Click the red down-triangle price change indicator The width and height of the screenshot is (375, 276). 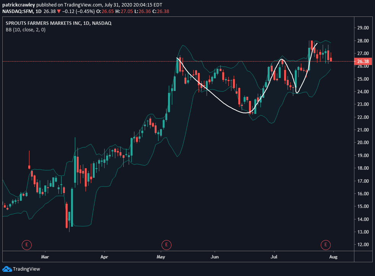[59, 11]
